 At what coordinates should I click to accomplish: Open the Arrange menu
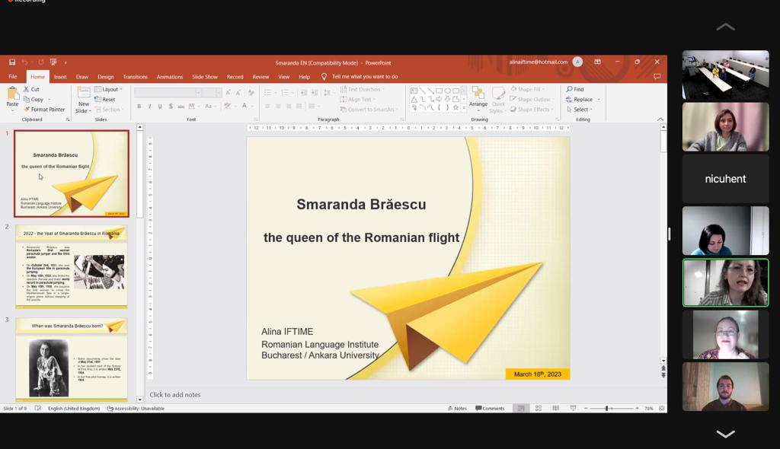[x=478, y=98]
